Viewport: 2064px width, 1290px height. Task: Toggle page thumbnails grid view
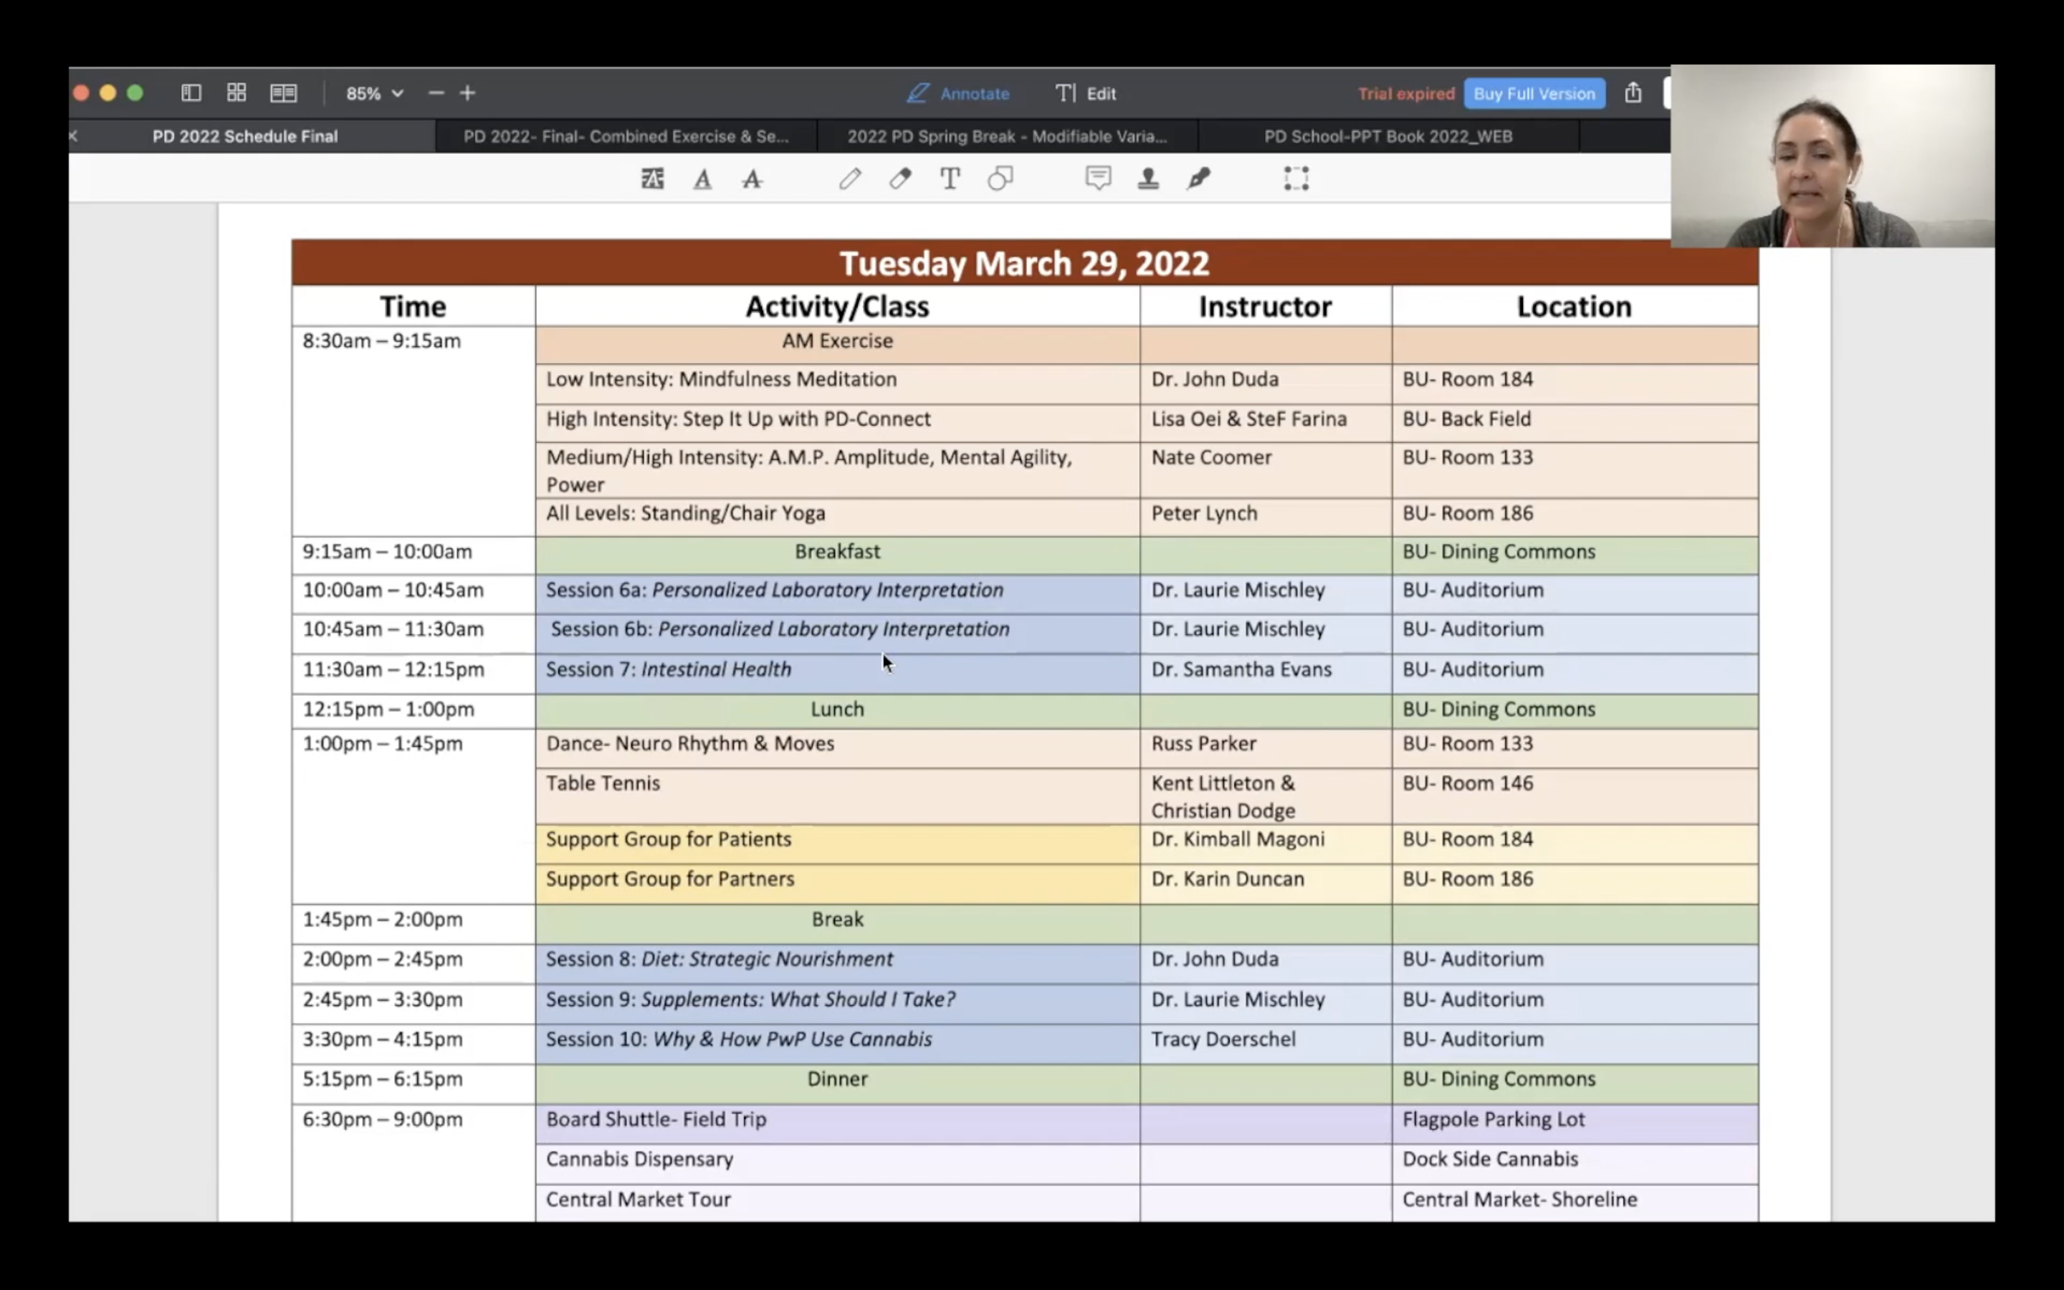(237, 93)
